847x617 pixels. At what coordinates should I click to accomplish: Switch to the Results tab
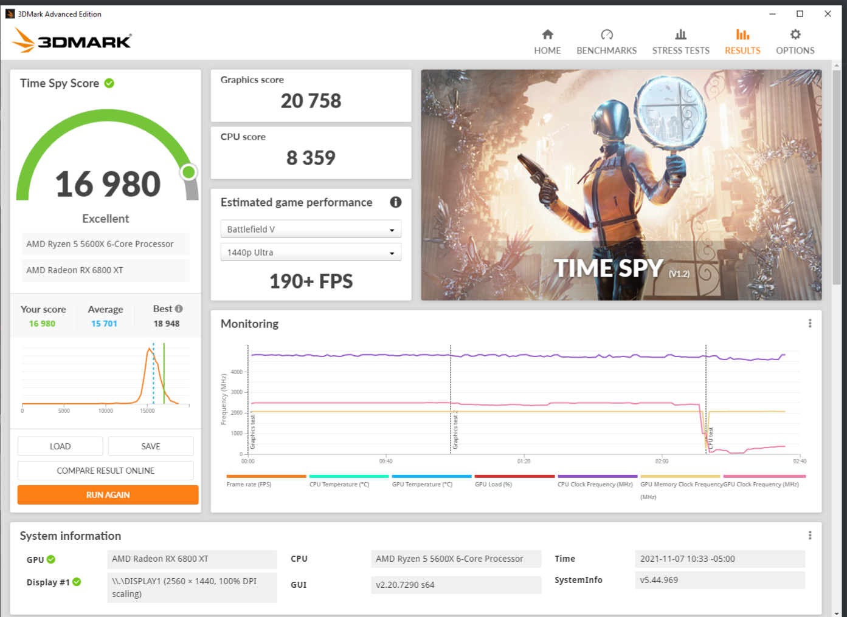pyautogui.click(x=742, y=42)
